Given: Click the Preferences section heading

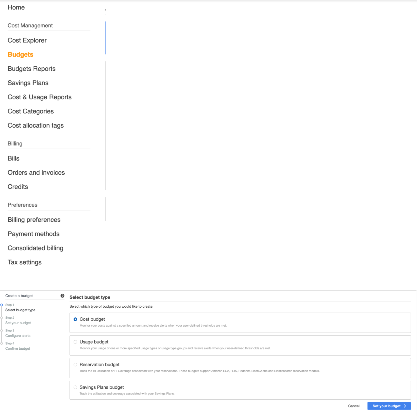Looking at the screenshot, I should 23,205.
